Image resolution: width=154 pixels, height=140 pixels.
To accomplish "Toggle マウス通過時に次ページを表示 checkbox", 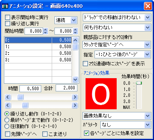I will click(85, 64).
